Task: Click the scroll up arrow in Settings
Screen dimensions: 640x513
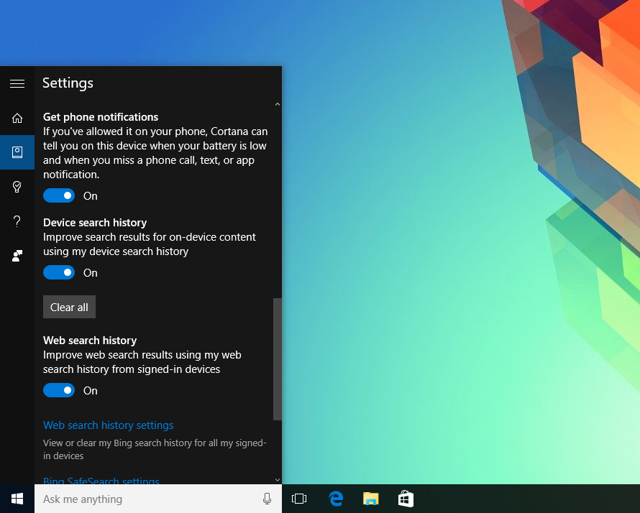Action: (x=278, y=104)
